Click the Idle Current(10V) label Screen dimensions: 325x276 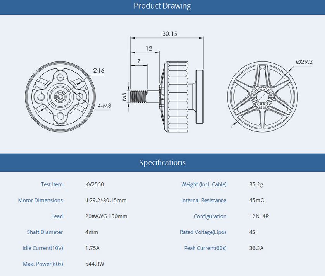coord(43,248)
